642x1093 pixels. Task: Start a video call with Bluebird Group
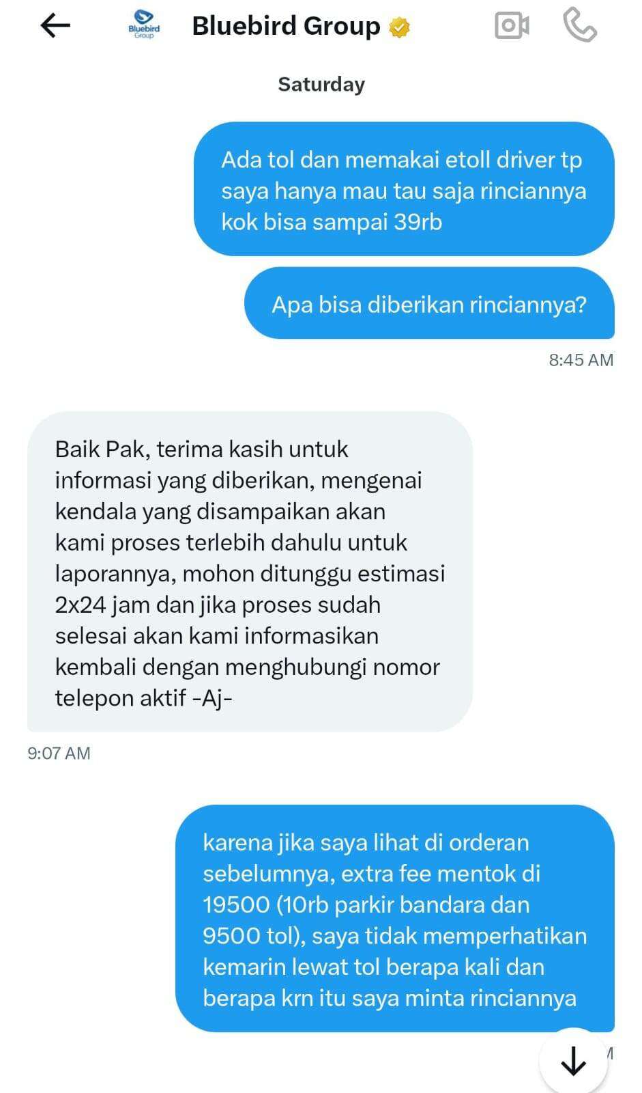pos(512,26)
